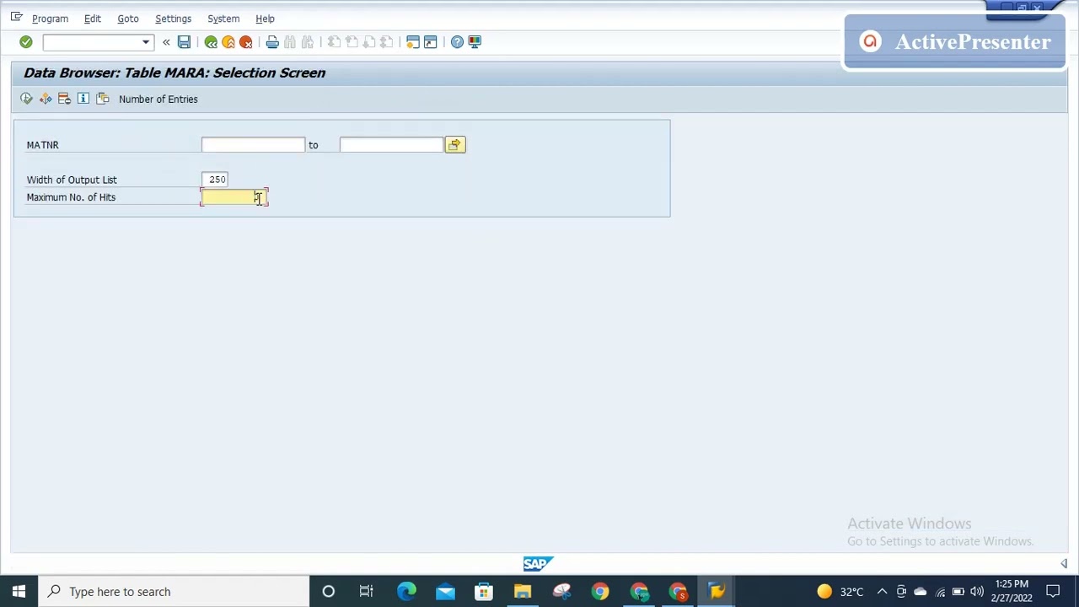Click the Next Page icon
1079x607 pixels.
click(x=369, y=42)
